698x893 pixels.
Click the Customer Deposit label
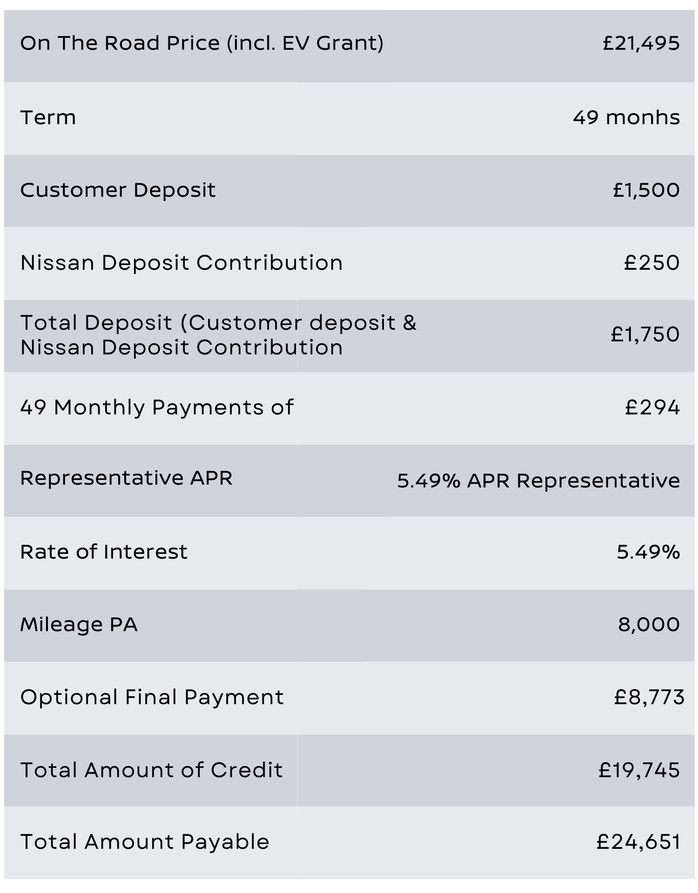118,190
